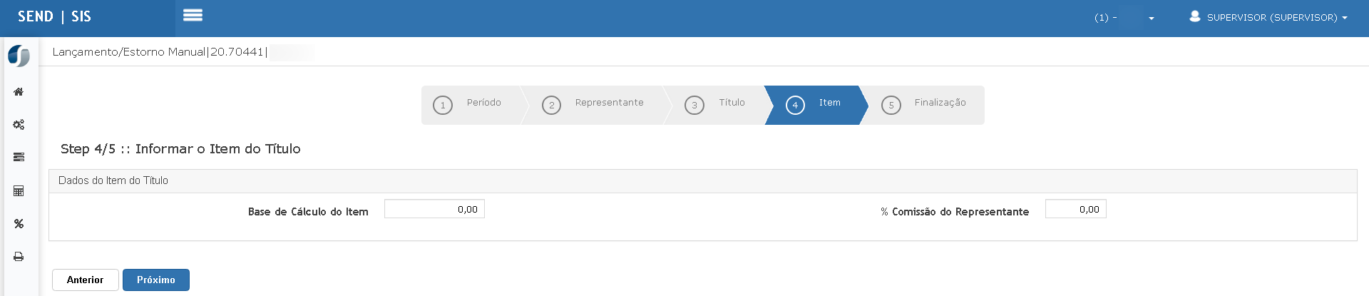This screenshot has width=1369, height=296.
Task: Click the Próximo button
Action: pyautogui.click(x=156, y=280)
